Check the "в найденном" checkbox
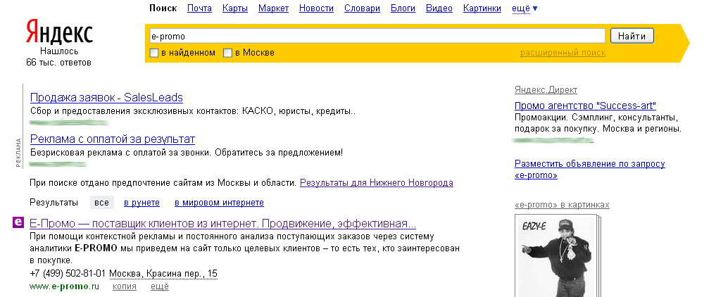The image size is (716, 297). 154,53
